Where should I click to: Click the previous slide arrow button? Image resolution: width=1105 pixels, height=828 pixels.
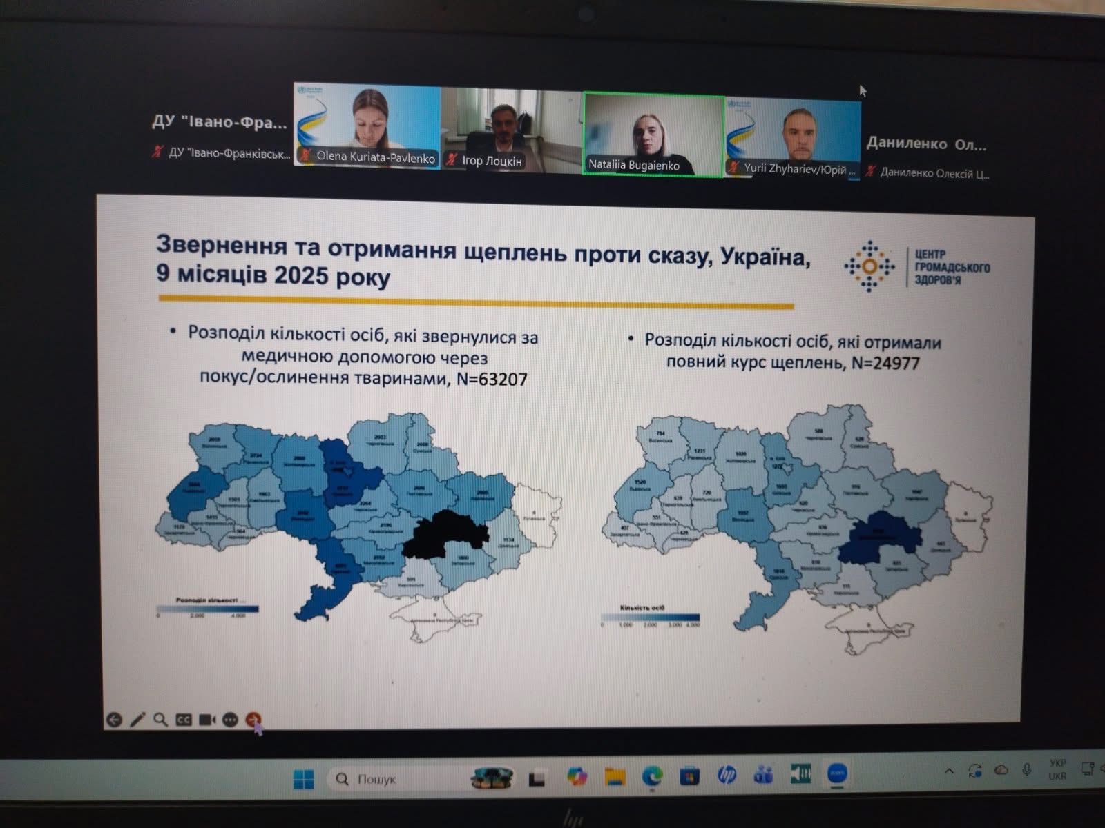[114, 720]
